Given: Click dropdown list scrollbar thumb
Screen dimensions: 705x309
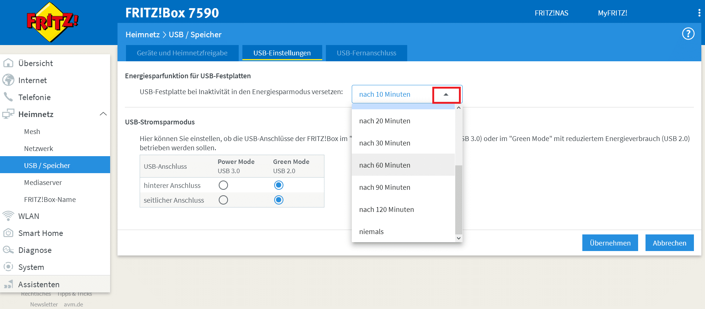Looking at the screenshot, I should pos(459,200).
